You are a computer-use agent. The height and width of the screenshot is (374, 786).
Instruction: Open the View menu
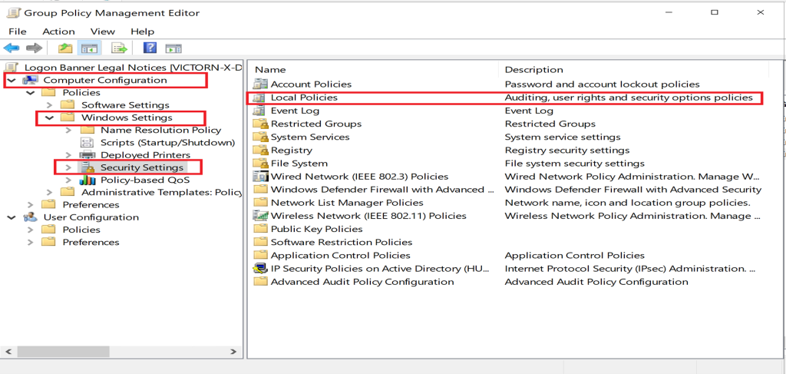coord(102,31)
